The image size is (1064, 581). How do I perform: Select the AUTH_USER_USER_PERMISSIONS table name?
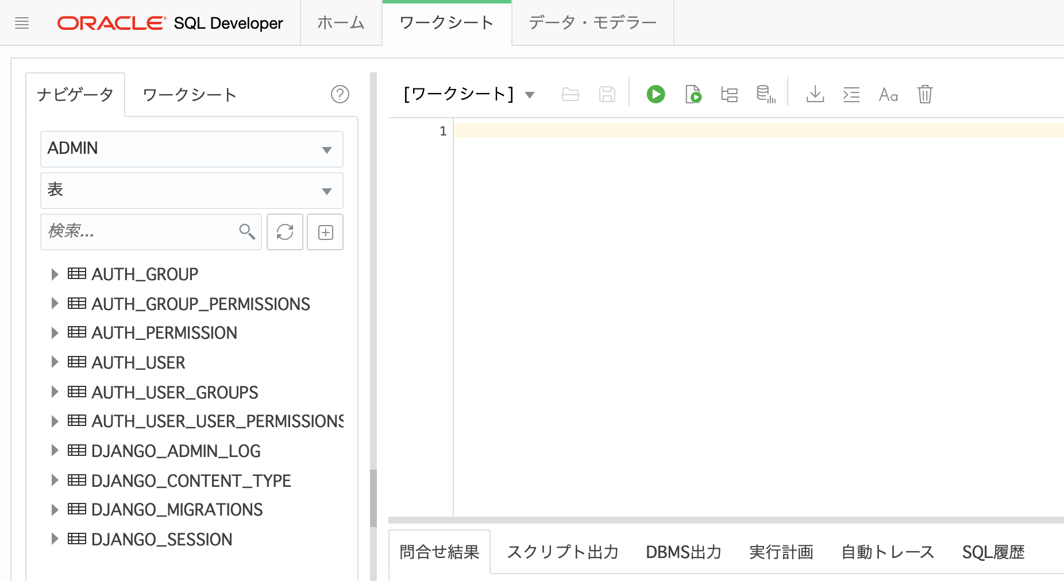(217, 421)
